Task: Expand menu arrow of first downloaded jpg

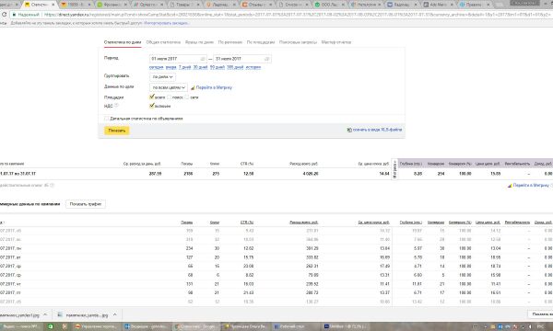Action: (x=45, y=314)
